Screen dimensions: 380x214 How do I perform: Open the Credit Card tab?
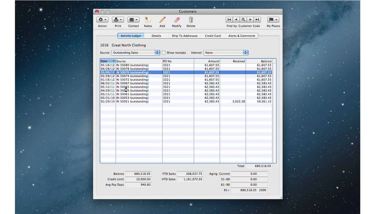[212, 36]
